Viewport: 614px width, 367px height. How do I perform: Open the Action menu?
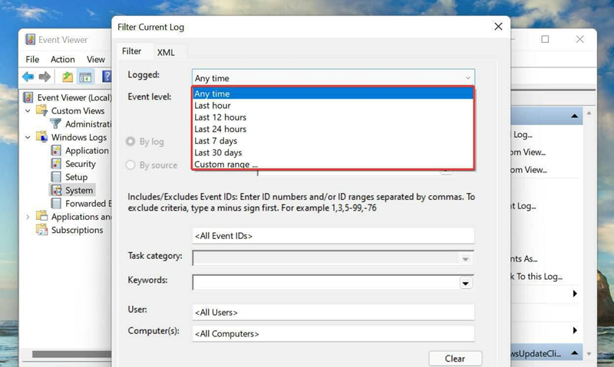point(63,59)
